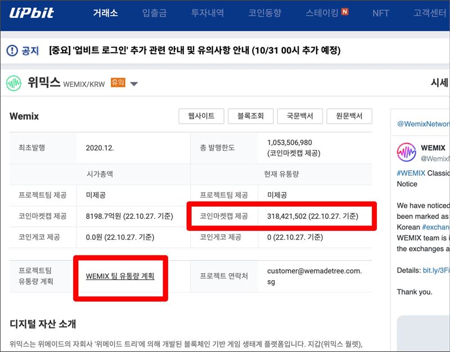
Task: Open the 국문백서 button
Action: 300,116
